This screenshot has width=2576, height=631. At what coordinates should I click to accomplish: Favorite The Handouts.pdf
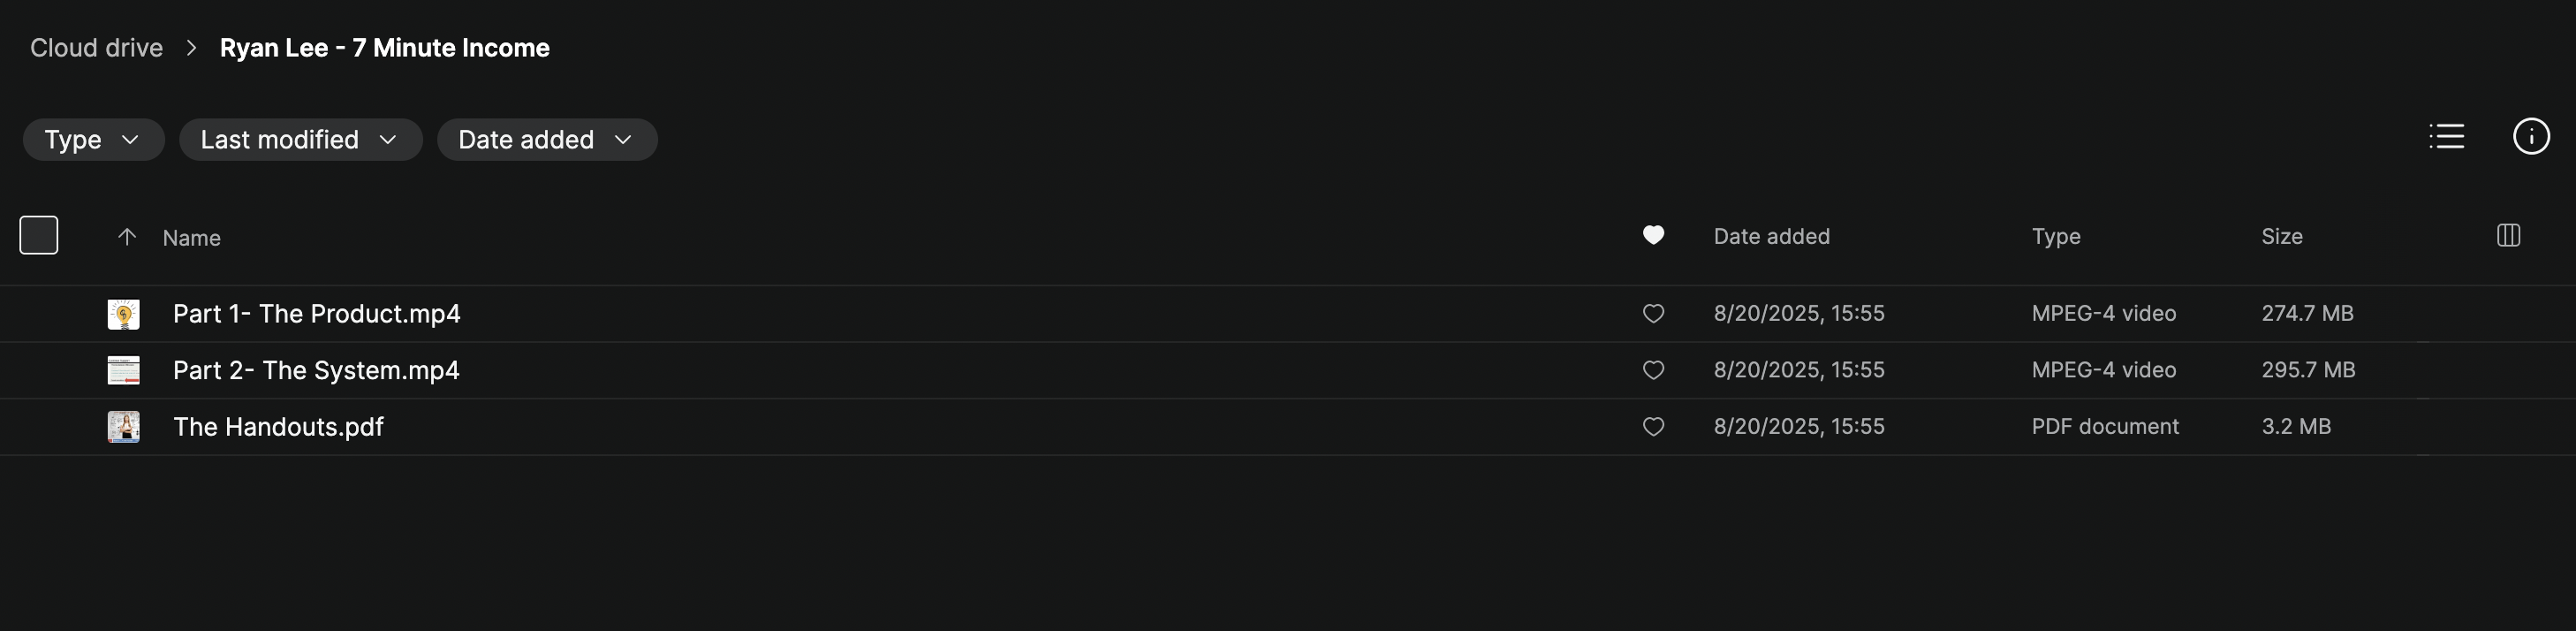[x=1653, y=427]
